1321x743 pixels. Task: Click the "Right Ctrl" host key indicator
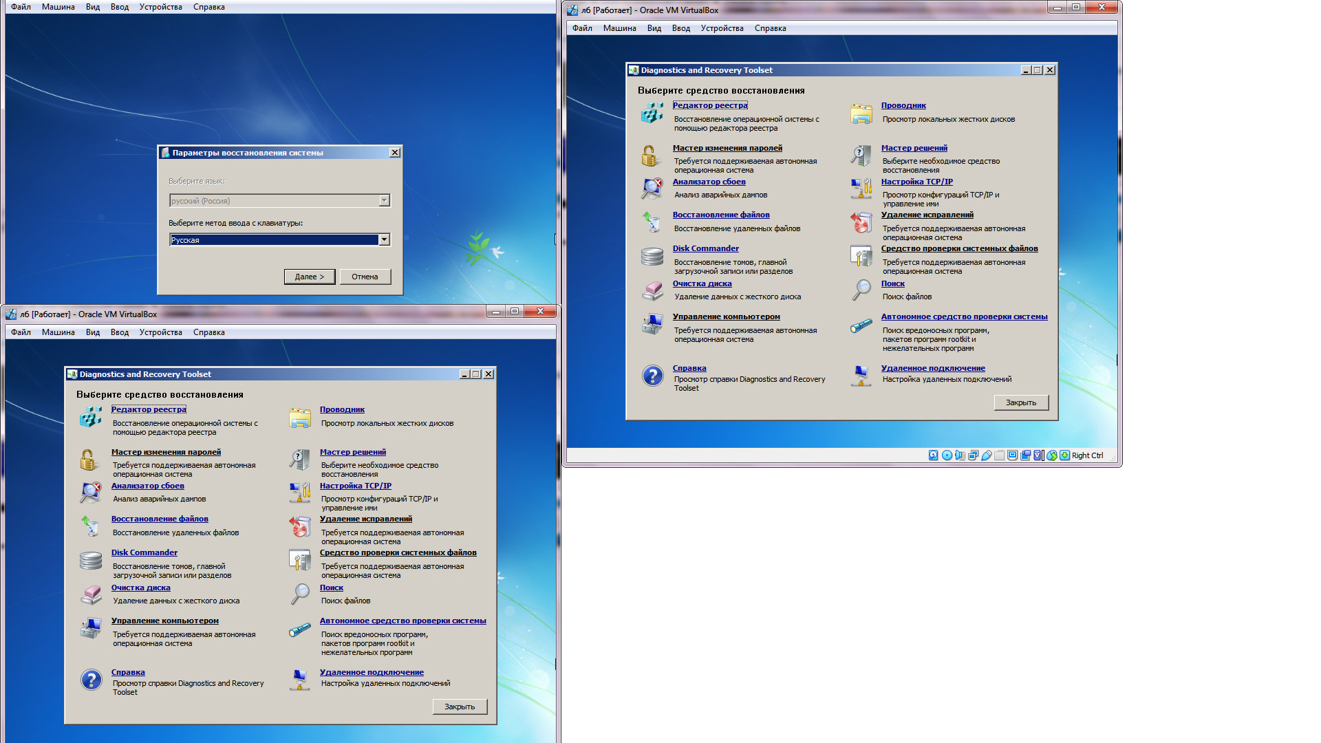click(x=1087, y=455)
